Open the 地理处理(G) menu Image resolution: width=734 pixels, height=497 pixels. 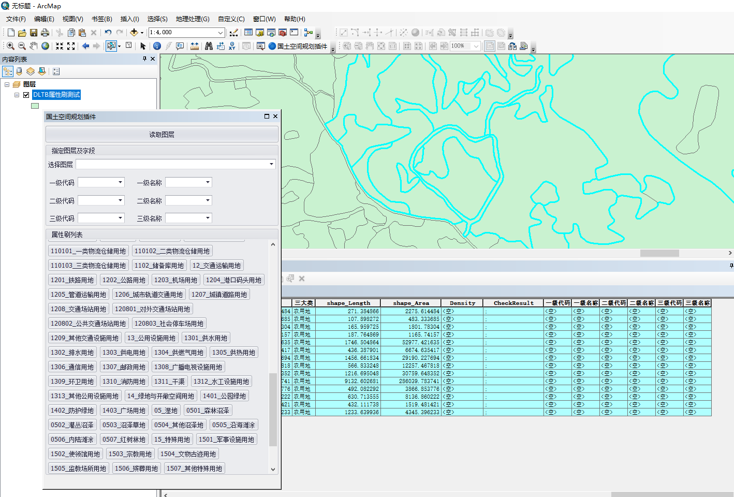click(192, 19)
